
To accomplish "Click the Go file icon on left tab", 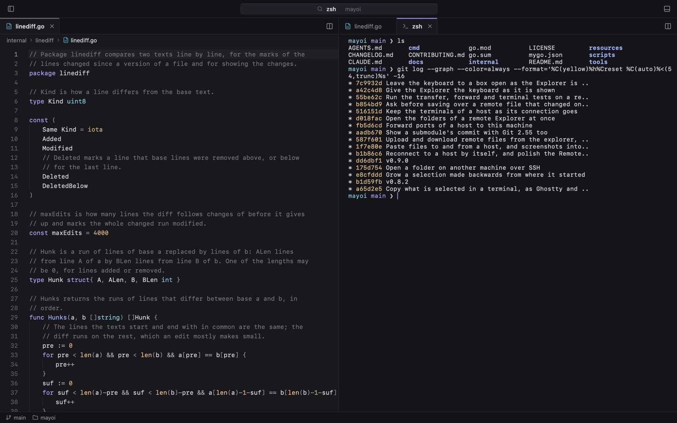I will (x=9, y=26).
